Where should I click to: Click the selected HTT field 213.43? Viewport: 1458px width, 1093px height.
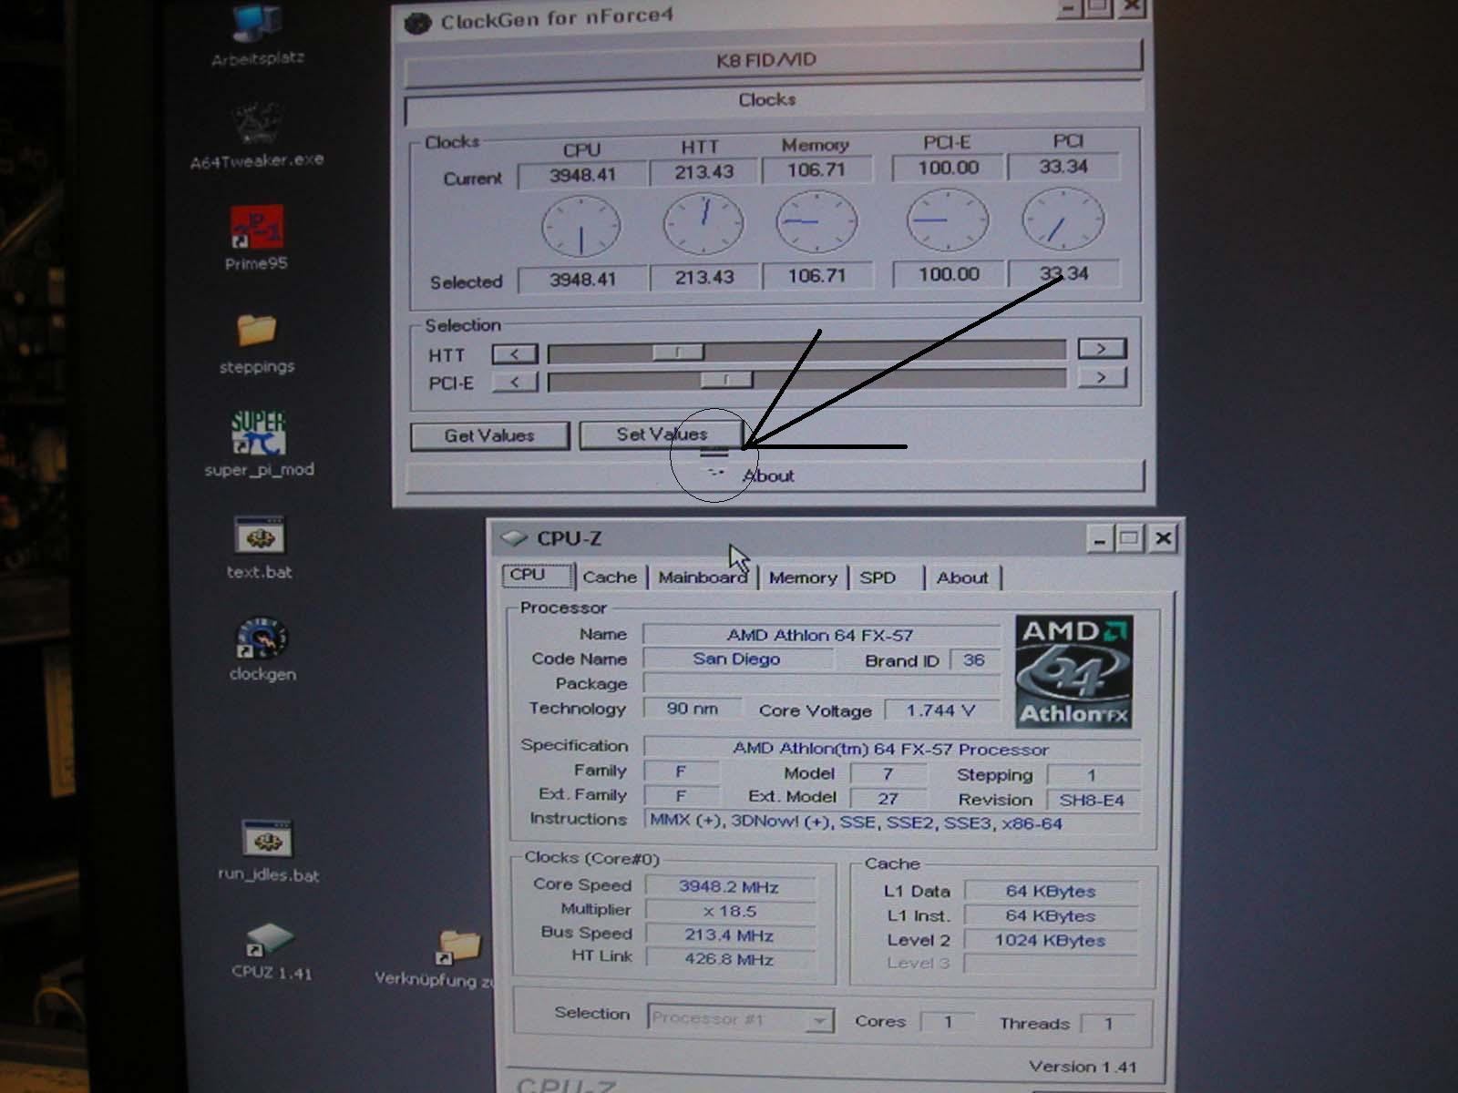(704, 277)
